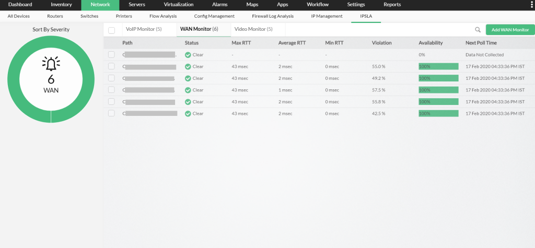Sort by Violation column header
Viewport: 535px width, 248px height.
[x=382, y=43]
